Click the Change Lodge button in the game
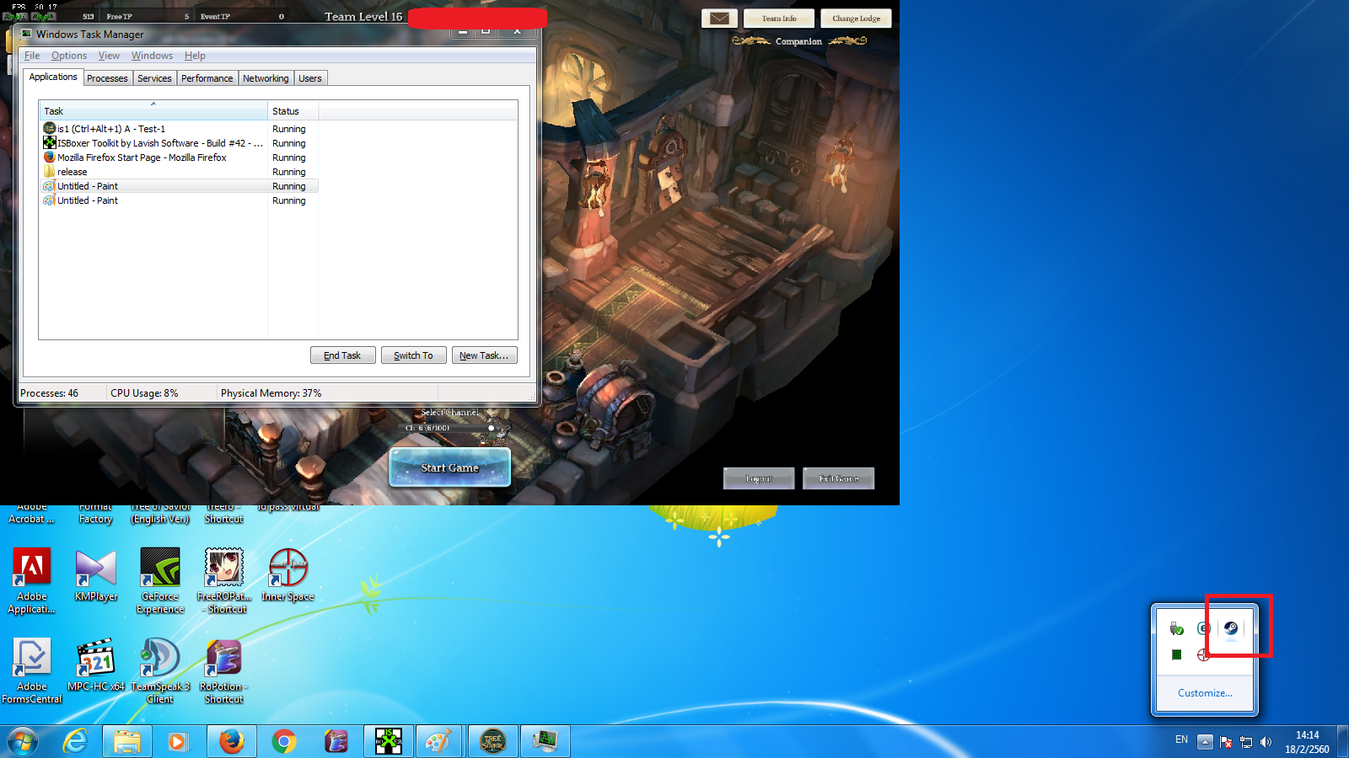The image size is (1349, 758). click(x=856, y=18)
